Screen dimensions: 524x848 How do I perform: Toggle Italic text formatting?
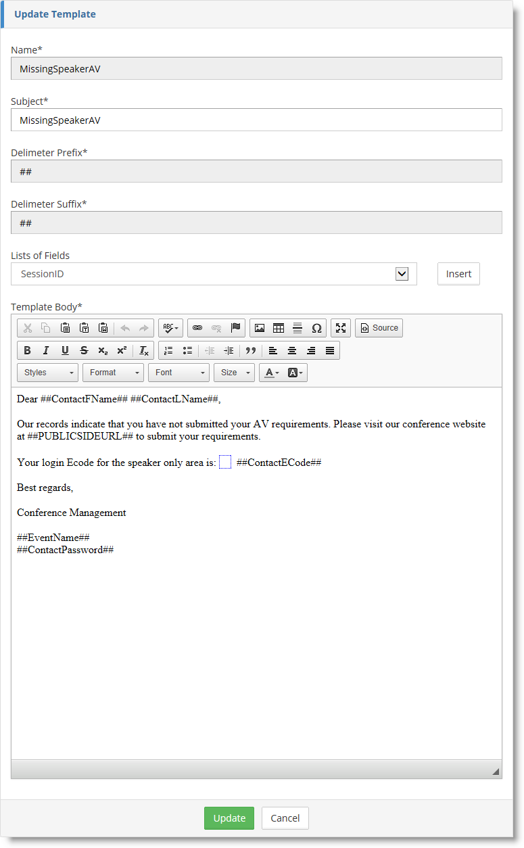pos(46,350)
